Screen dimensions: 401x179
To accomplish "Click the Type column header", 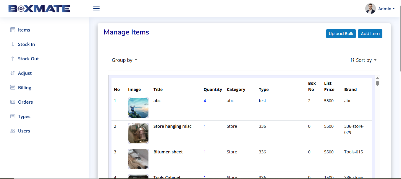I will click(263, 89).
